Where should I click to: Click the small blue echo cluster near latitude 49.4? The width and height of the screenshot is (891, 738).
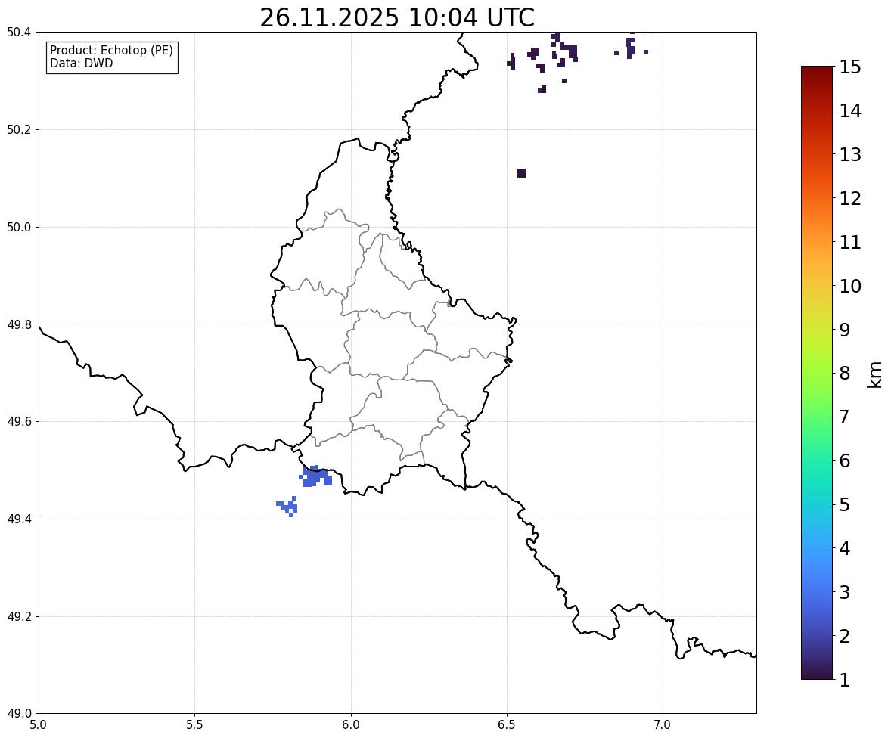[x=287, y=506]
